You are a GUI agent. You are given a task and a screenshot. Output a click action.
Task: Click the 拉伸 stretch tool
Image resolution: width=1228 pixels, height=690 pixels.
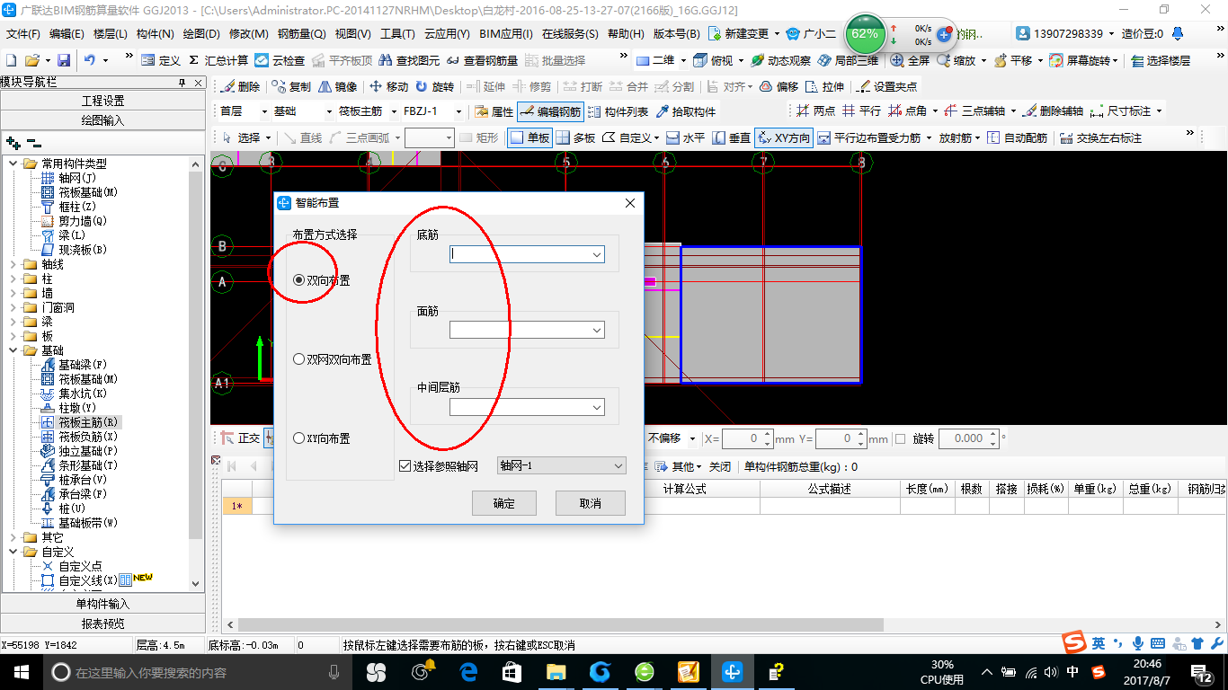(825, 86)
